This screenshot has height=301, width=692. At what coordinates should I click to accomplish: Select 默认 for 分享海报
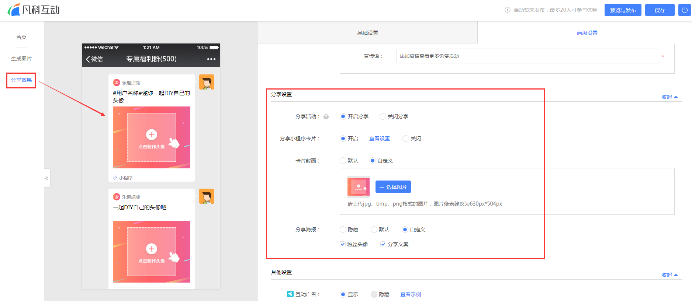pos(374,230)
